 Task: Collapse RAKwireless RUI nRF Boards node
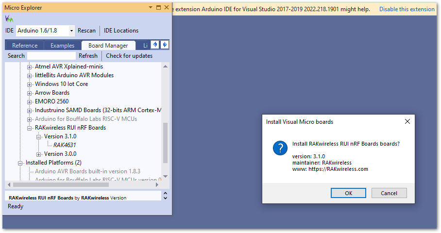pos(29,128)
